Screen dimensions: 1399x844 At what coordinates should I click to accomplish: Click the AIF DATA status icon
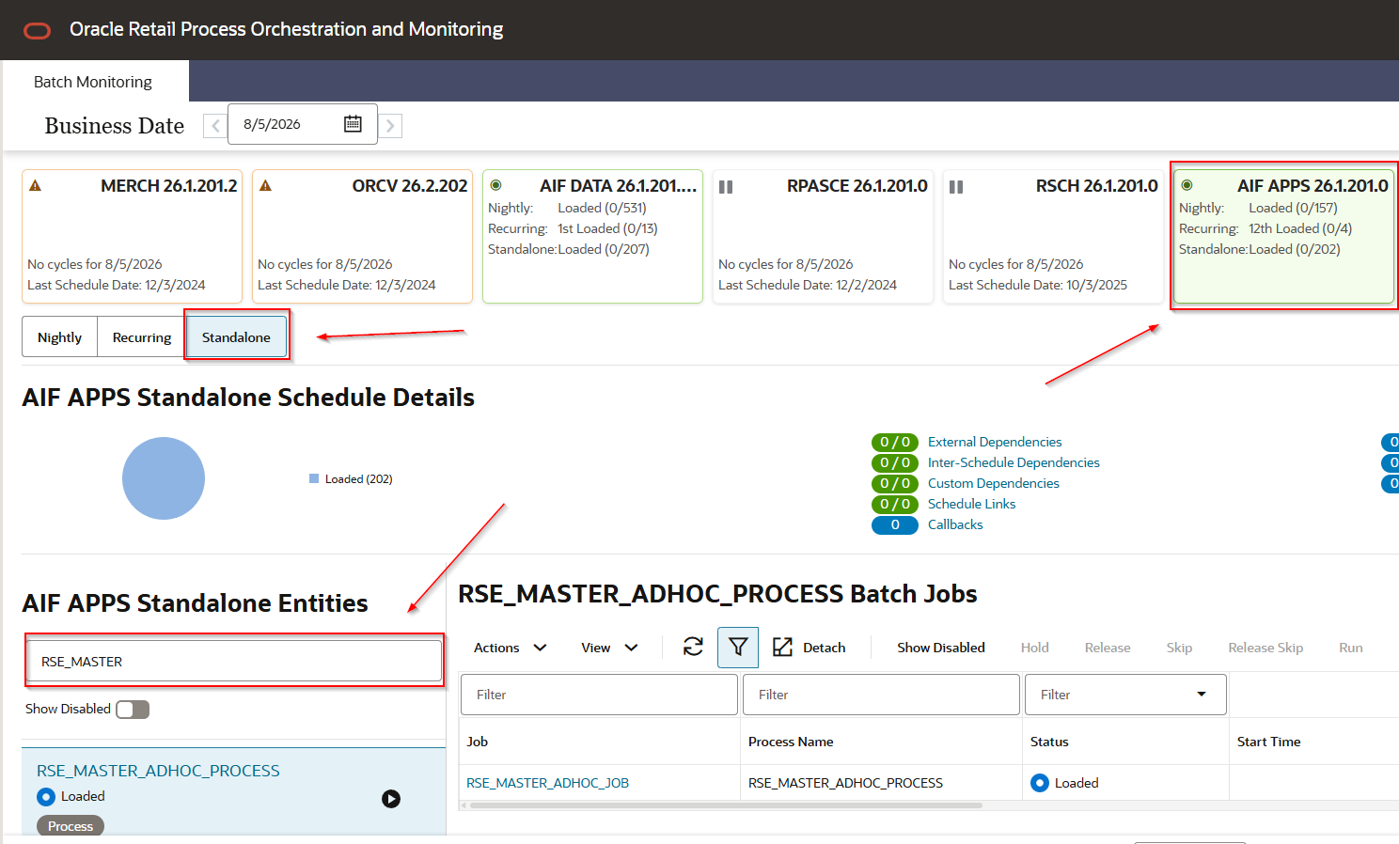(x=496, y=185)
